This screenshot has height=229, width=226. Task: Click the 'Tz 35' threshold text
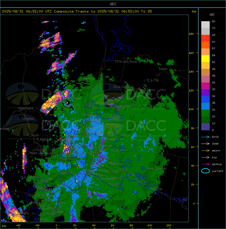pos(146,11)
